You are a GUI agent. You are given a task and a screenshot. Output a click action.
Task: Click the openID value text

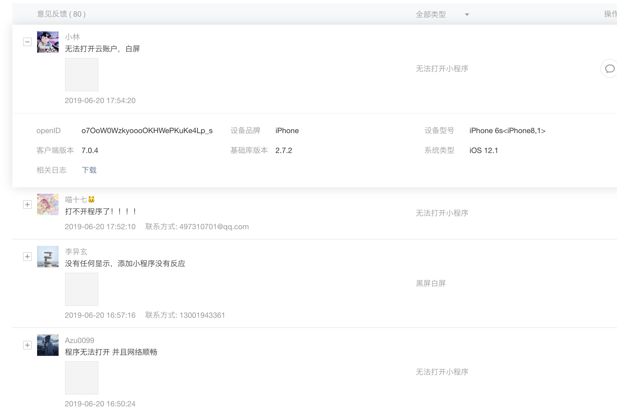147,131
